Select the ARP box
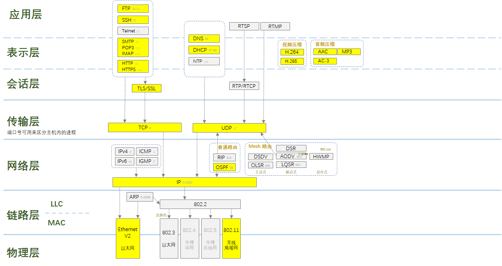 coord(140,197)
